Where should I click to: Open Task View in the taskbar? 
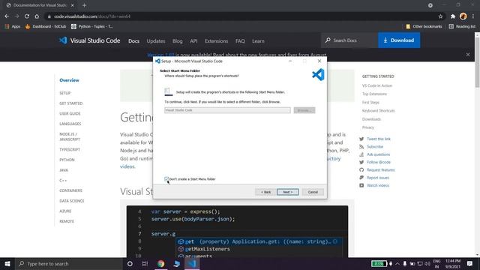(x=145, y=263)
